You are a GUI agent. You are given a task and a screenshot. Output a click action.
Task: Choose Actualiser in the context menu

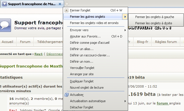95,95
